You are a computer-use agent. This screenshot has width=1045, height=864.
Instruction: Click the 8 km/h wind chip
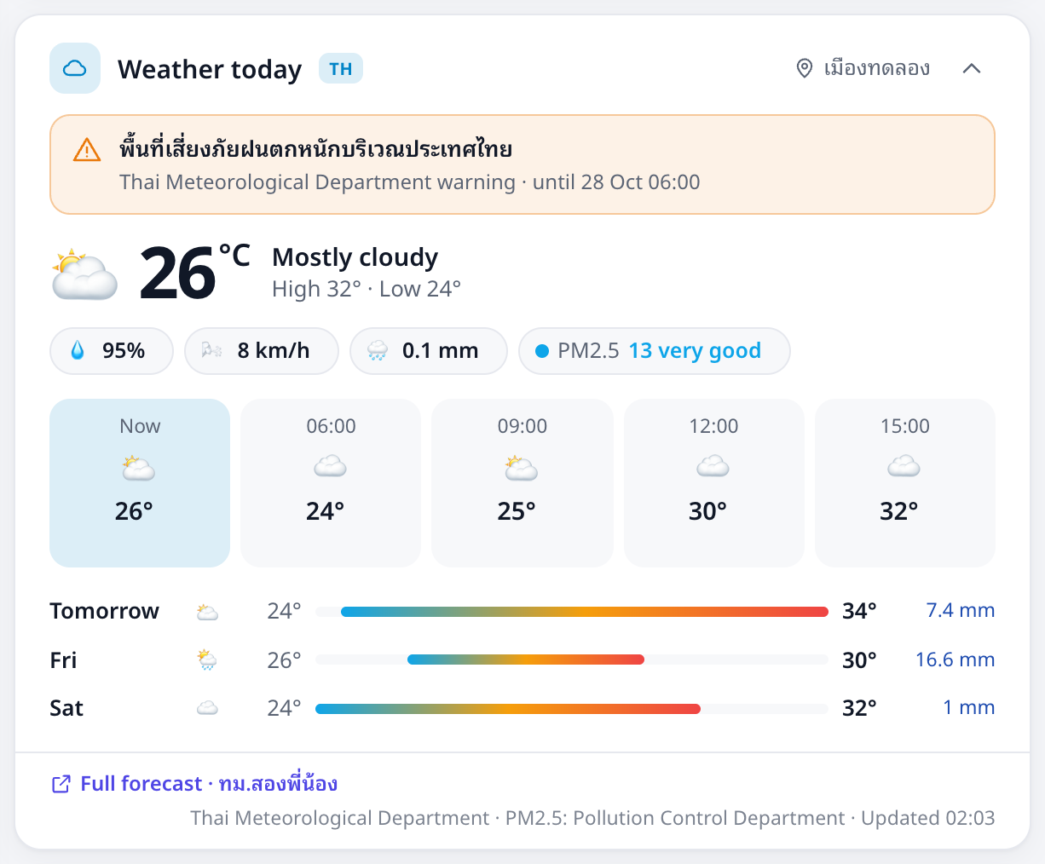[262, 351]
